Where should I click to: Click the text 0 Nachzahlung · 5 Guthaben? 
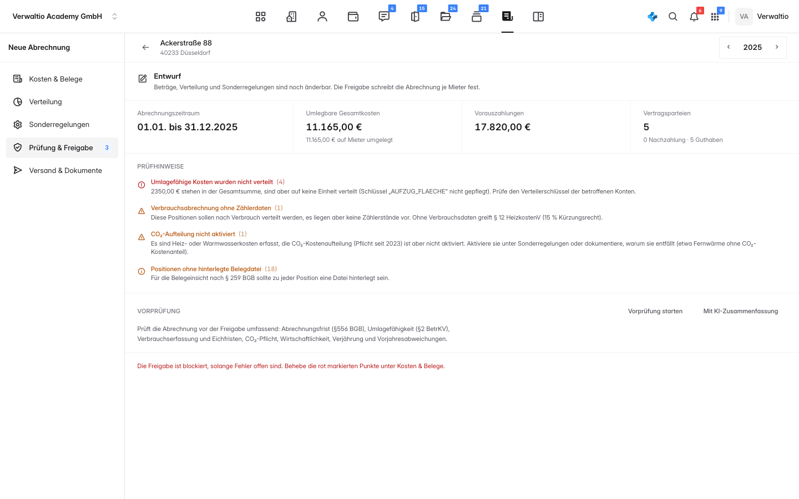tap(683, 140)
